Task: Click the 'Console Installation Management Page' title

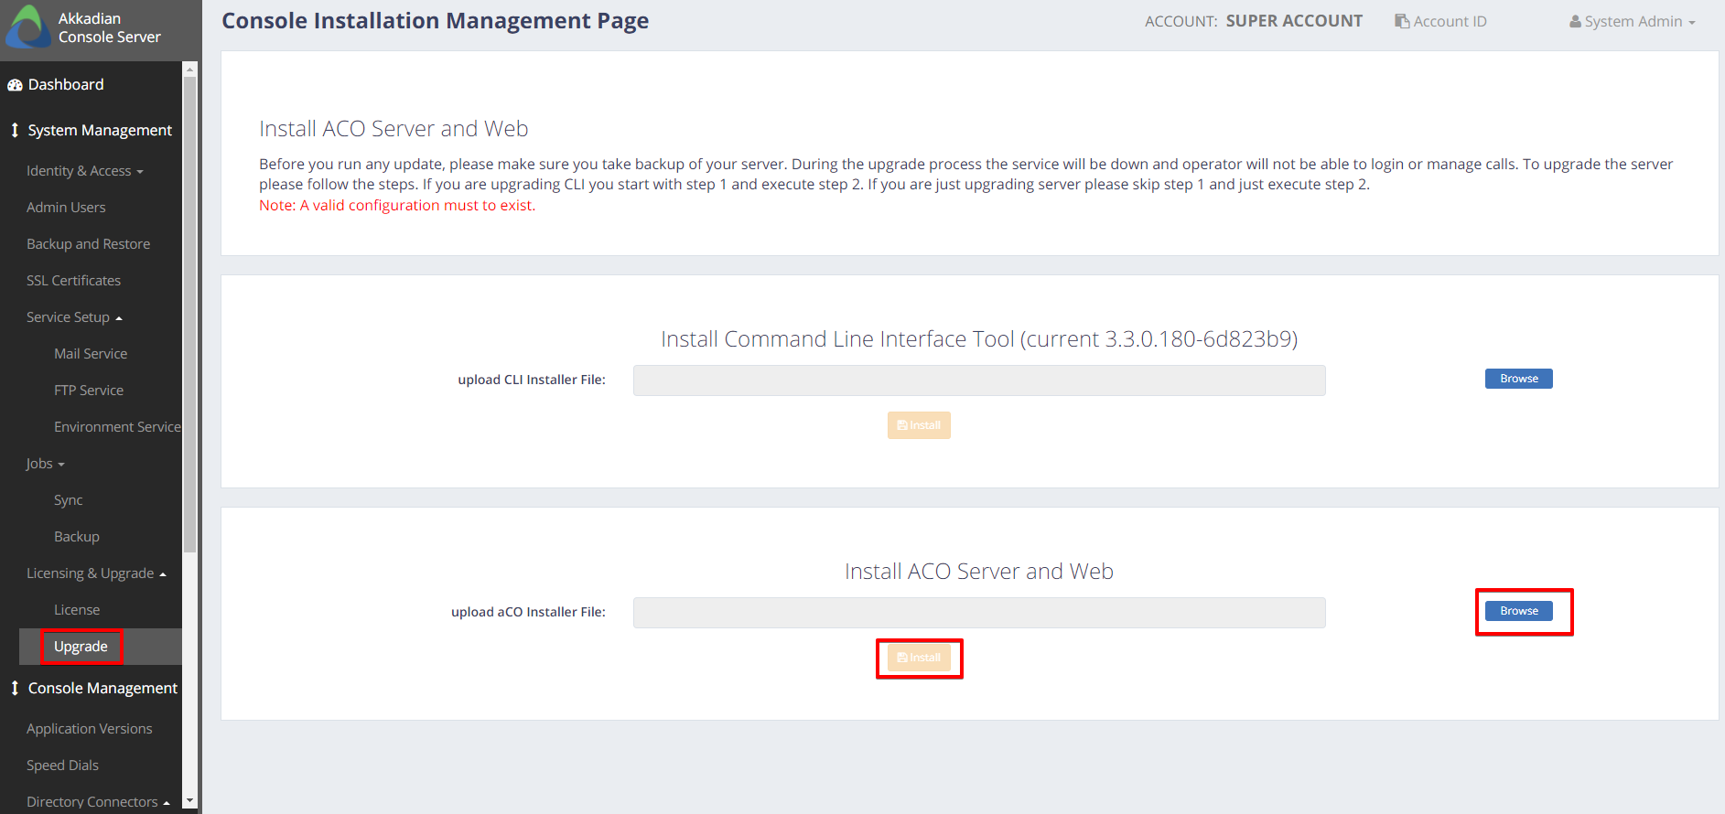Action: [x=436, y=21]
